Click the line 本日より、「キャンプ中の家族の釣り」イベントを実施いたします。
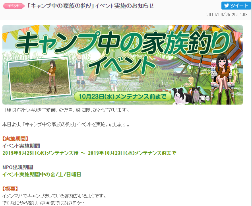 [x=66, y=124]
